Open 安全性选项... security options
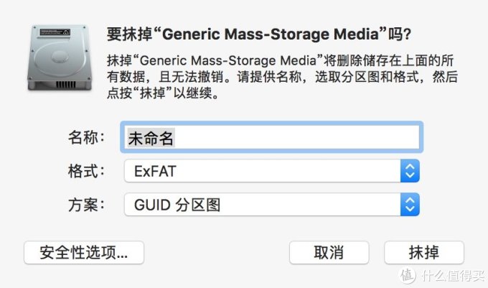This screenshot has width=488, height=288. click(x=84, y=252)
